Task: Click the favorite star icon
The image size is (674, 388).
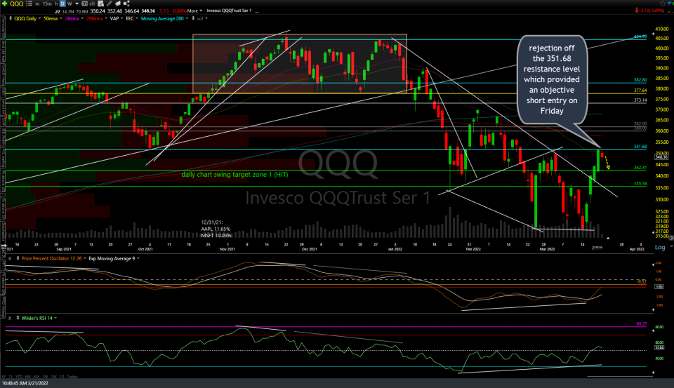Action: (x=662, y=4)
